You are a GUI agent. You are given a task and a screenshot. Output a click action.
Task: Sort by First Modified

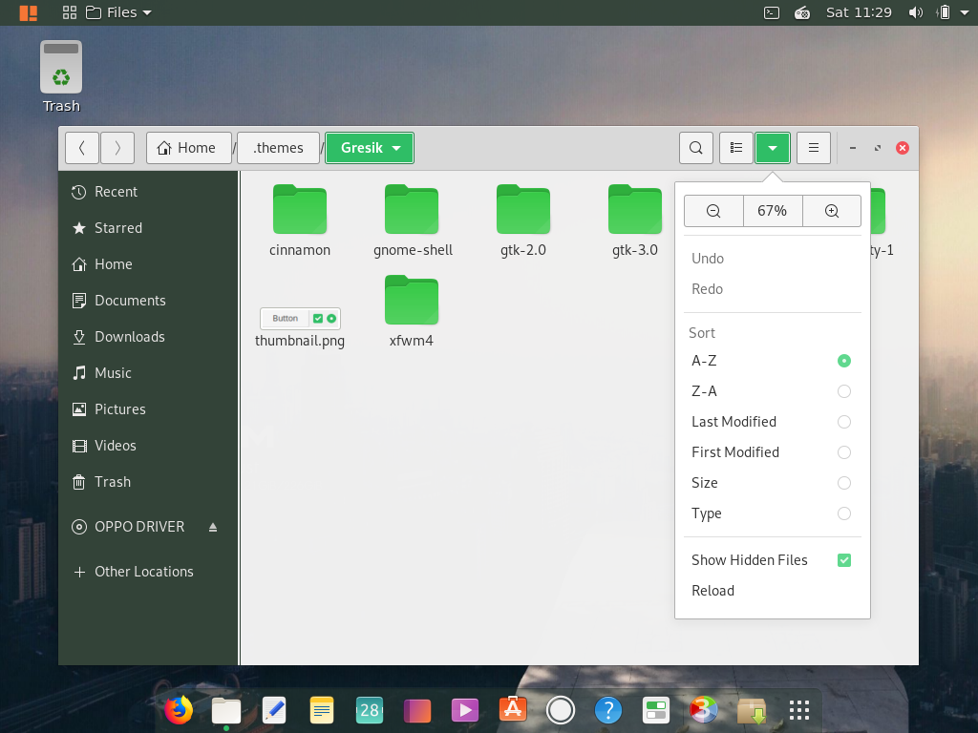[x=772, y=452]
